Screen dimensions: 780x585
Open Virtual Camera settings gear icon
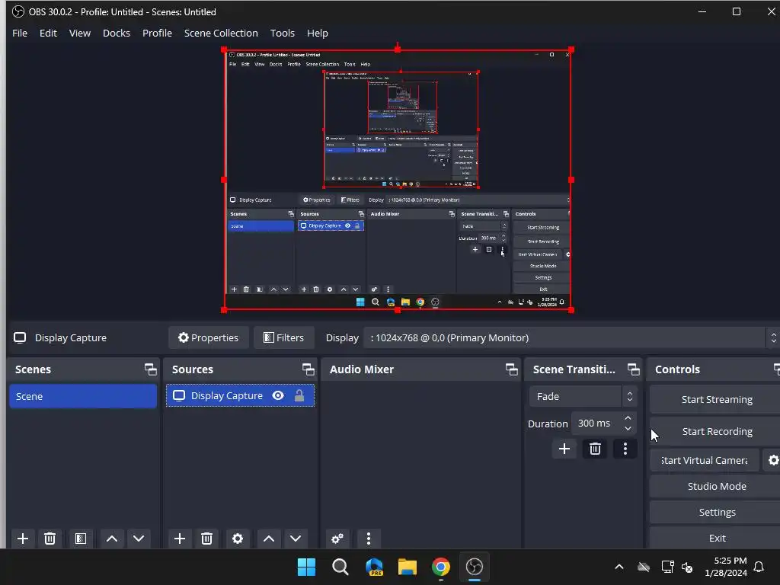tap(772, 460)
